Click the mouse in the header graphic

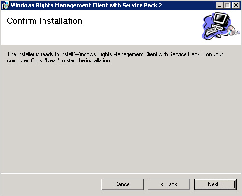(218, 36)
